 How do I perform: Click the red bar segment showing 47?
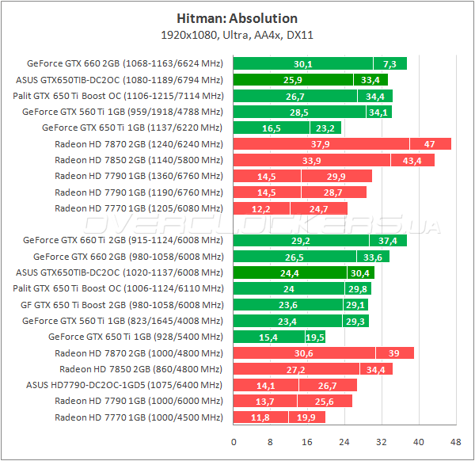click(x=430, y=144)
